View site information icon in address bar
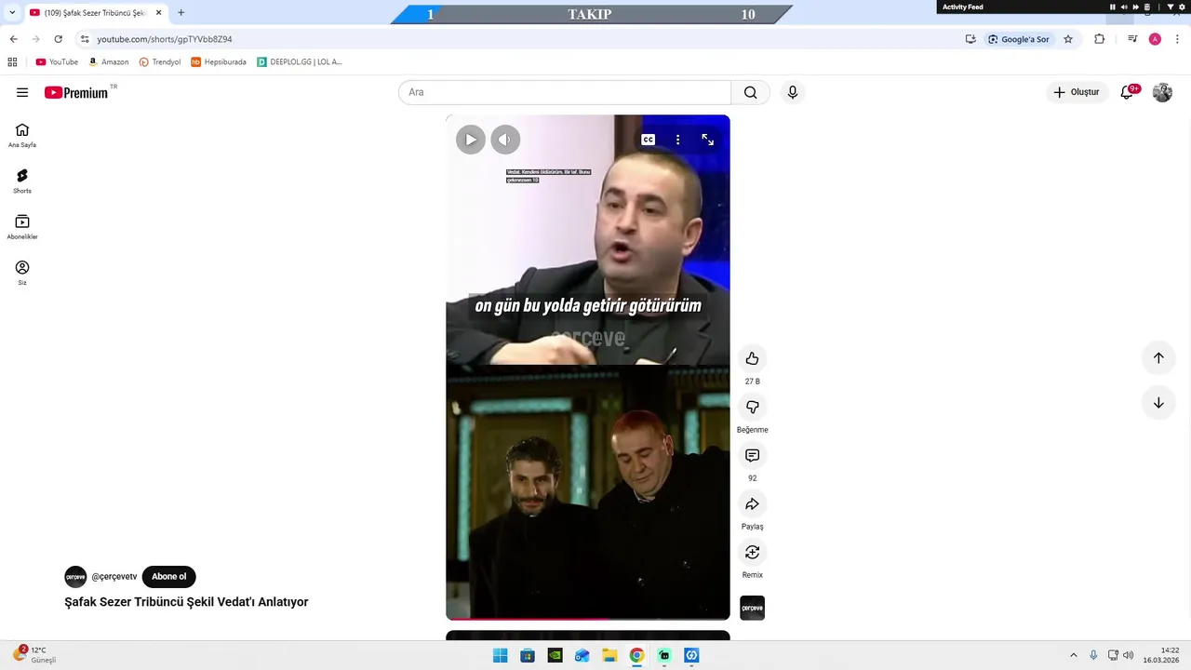 coord(85,39)
